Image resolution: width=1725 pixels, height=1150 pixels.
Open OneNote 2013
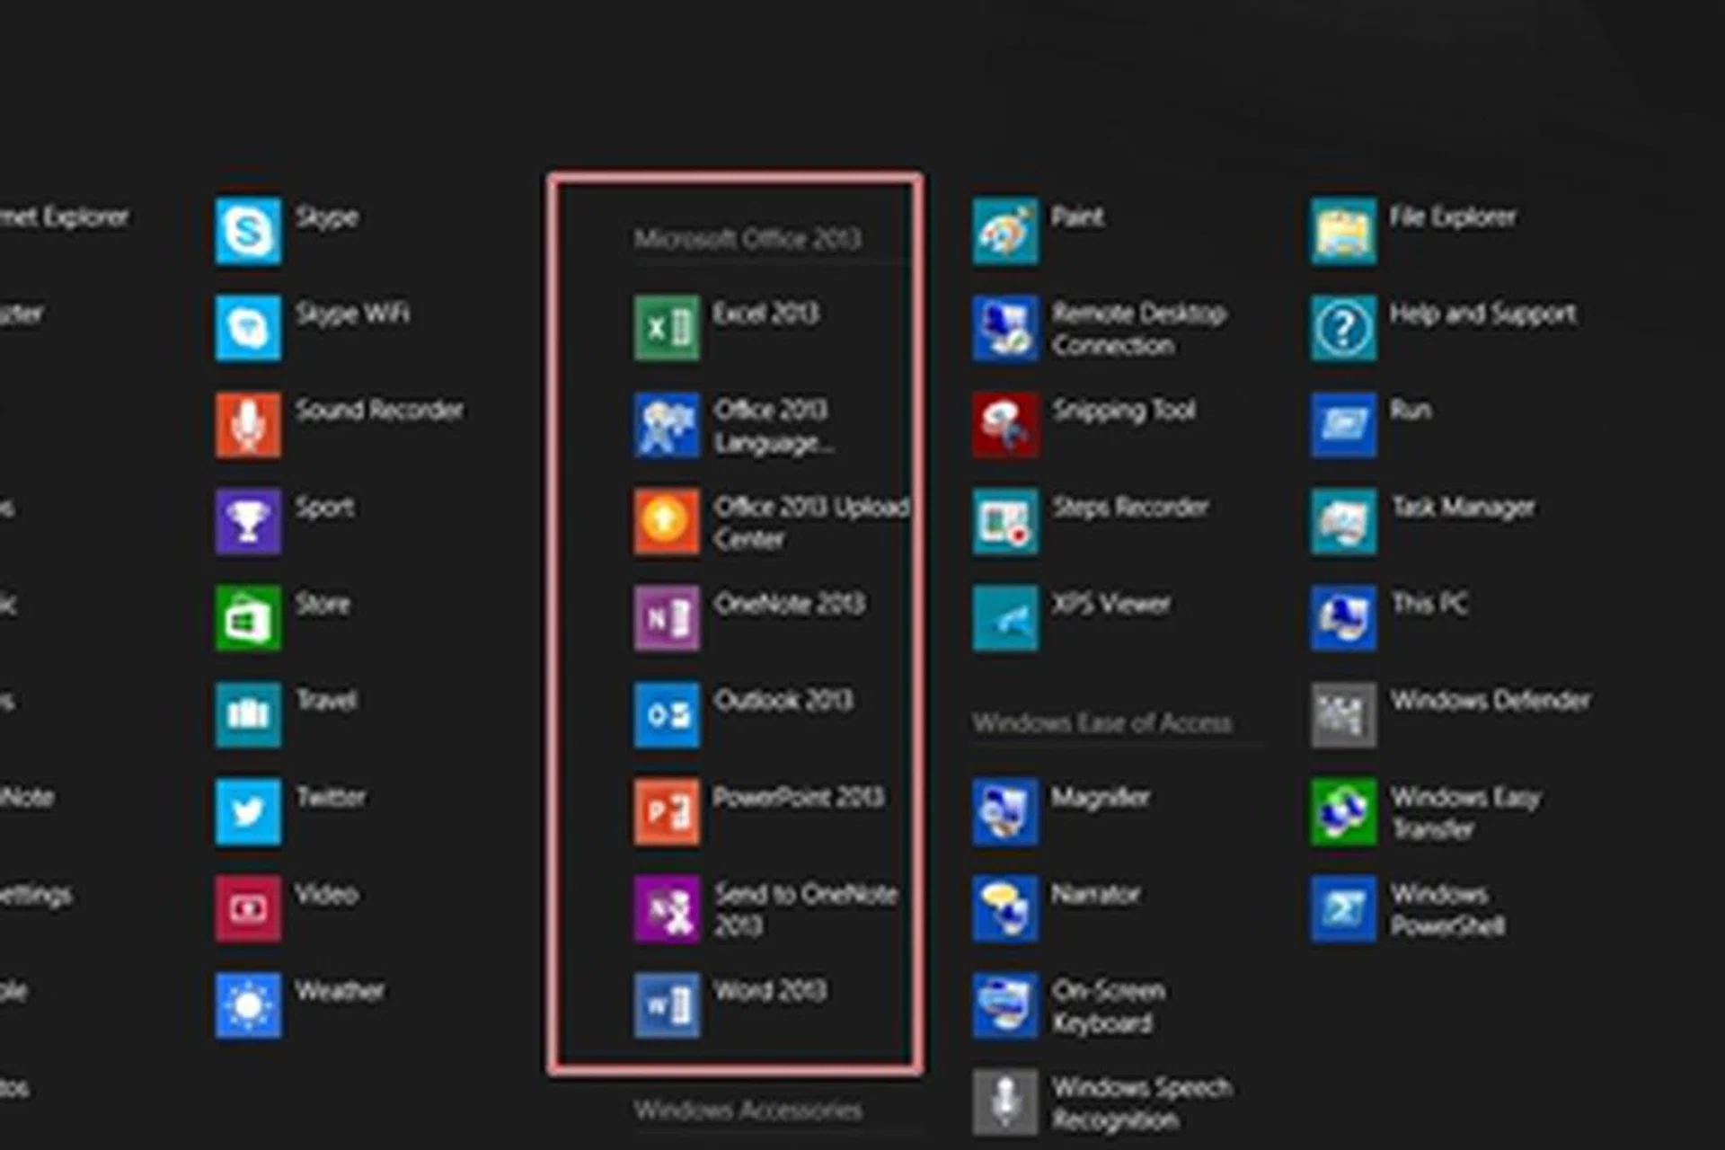click(791, 604)
